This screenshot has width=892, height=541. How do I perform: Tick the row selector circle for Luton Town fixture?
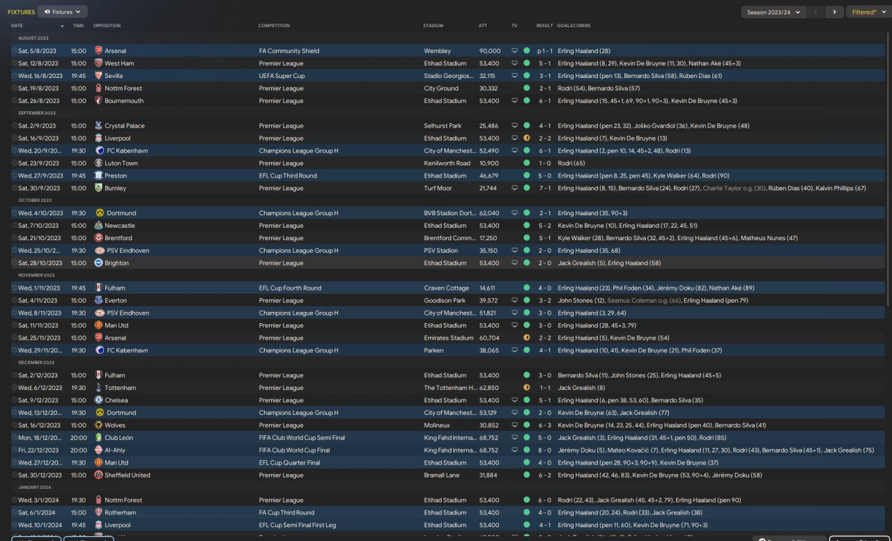(x=14, y=164)
